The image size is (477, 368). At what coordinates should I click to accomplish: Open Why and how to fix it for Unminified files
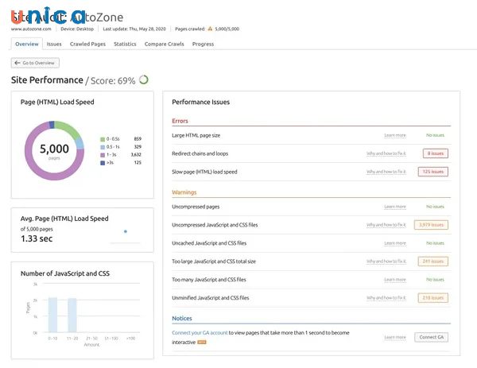coord(386,298)
